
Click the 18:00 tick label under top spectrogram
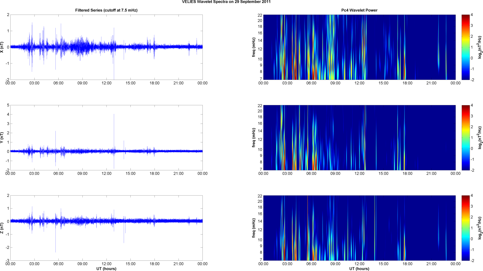tap(407, 83)
